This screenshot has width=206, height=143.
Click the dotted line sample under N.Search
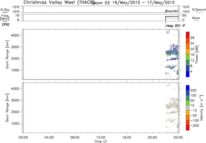coord(199,12)
